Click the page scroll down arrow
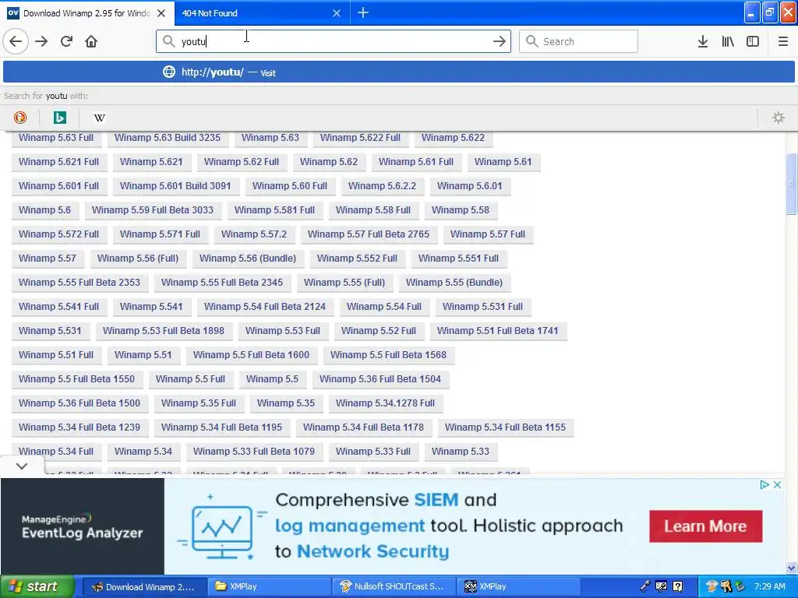Image resolution: width=798 pixels, height=598 pixels. [x=791, y=568]
